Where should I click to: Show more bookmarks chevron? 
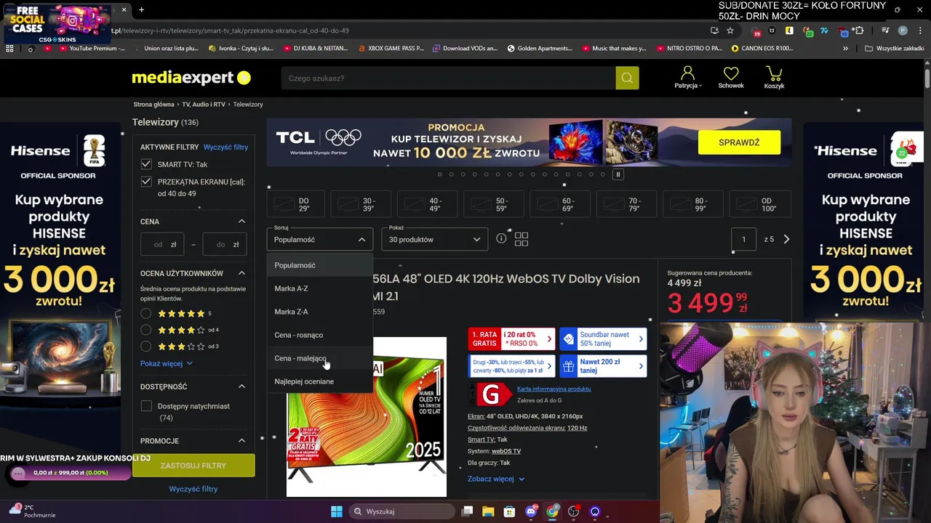pos(845,49)
